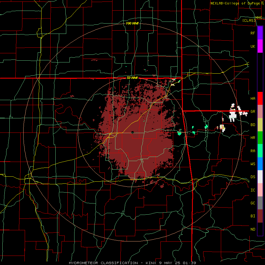Select the GC gray legend swatch

point(260,203)
